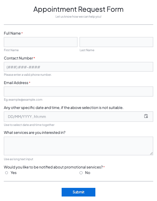
Task: Click the Full Name field label
Action: coord(12,33)
